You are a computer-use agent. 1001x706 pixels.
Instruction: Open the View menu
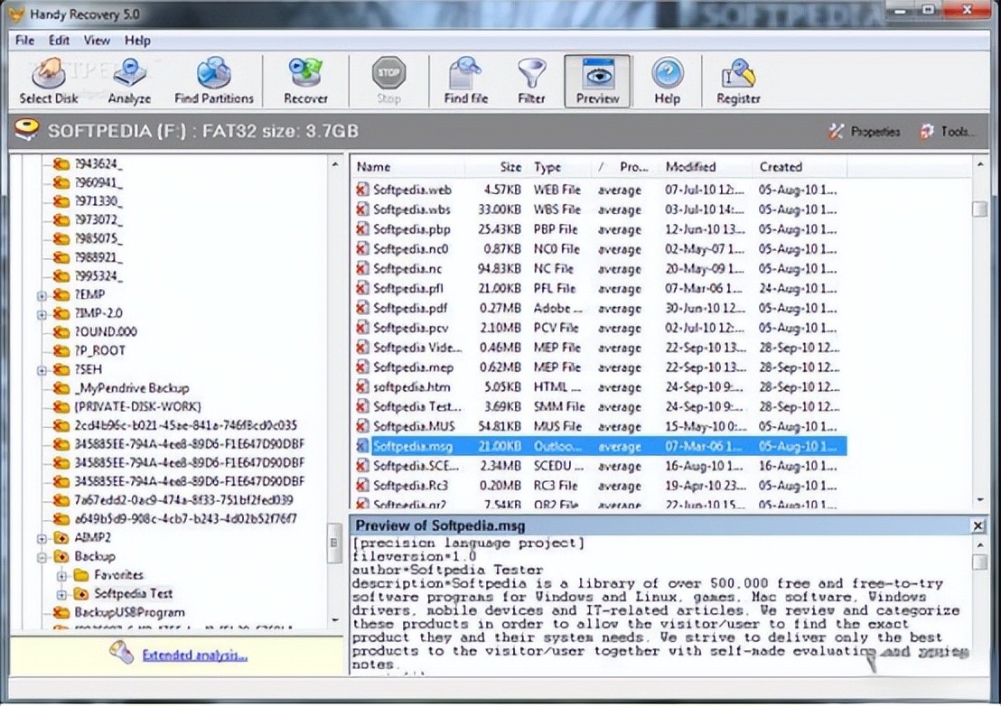[97, 41]
